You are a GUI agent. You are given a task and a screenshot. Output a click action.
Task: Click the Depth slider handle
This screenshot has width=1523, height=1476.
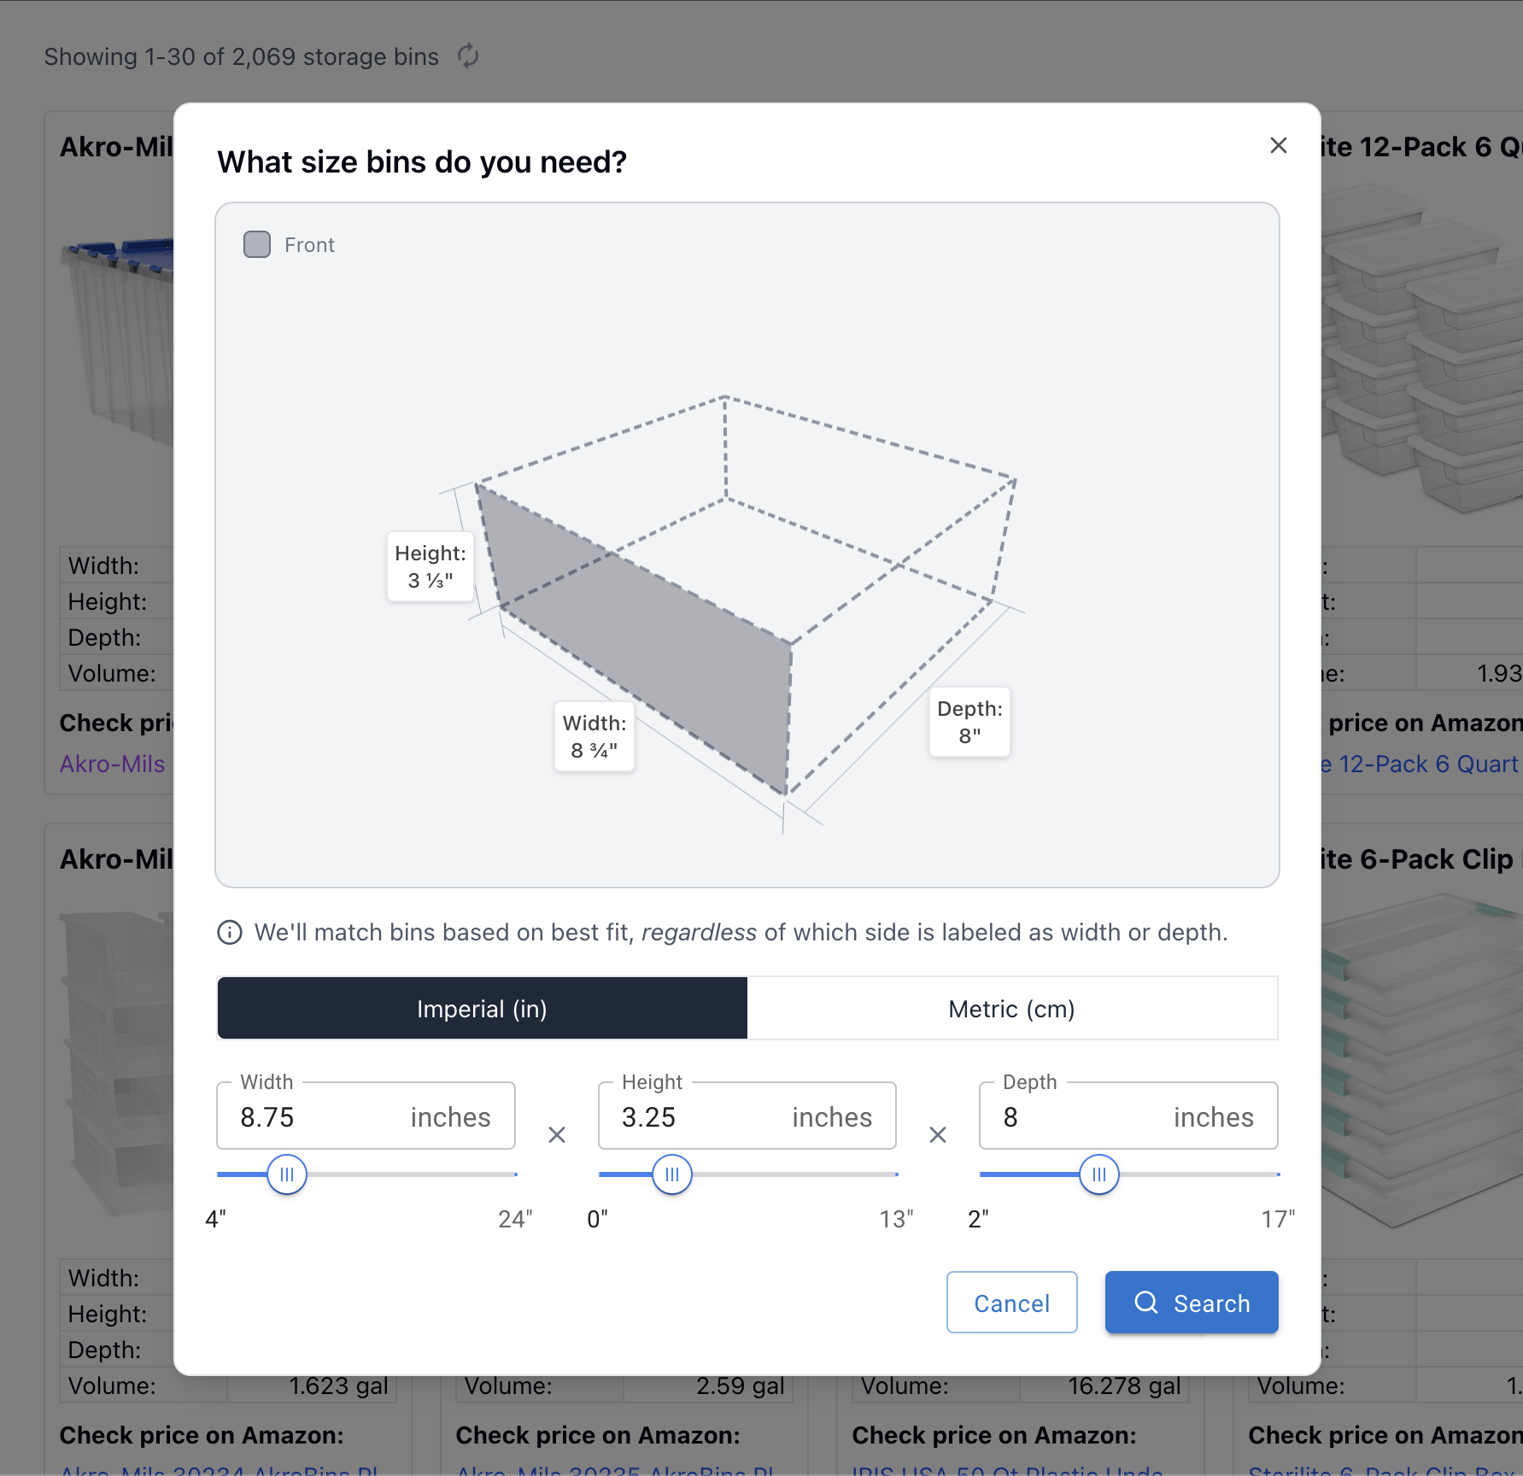click(x=1099, y=1174)
